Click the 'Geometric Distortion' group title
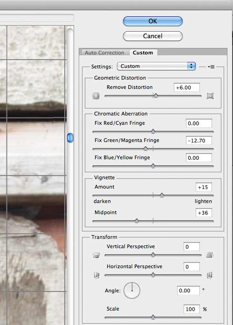Image resolution: width=233 pixels, height=325 pixels. tap(120, 78)
